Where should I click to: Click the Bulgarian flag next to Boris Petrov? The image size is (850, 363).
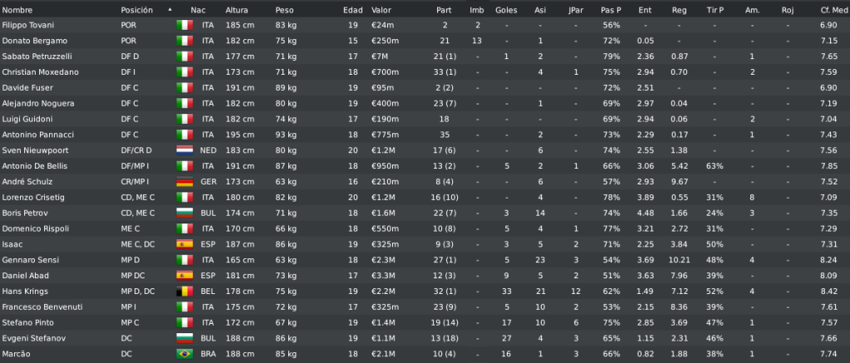[184, 213]
